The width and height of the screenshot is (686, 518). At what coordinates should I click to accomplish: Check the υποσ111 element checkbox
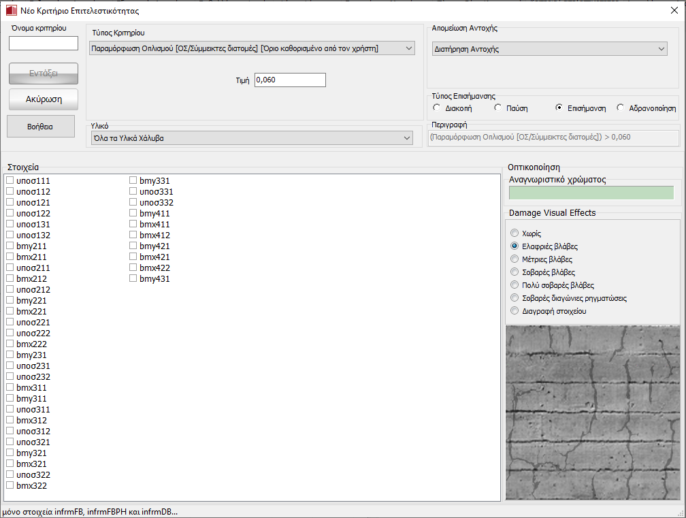click(10, 181)
